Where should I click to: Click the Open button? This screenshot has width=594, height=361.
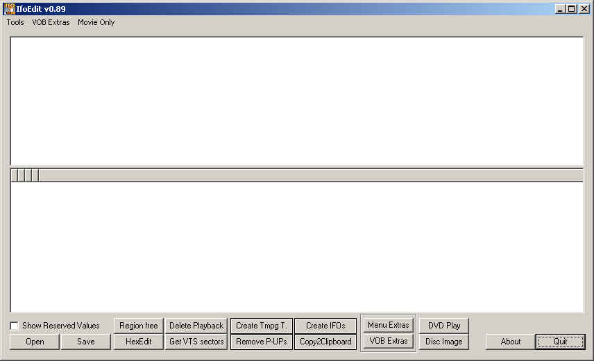point(35,342)
